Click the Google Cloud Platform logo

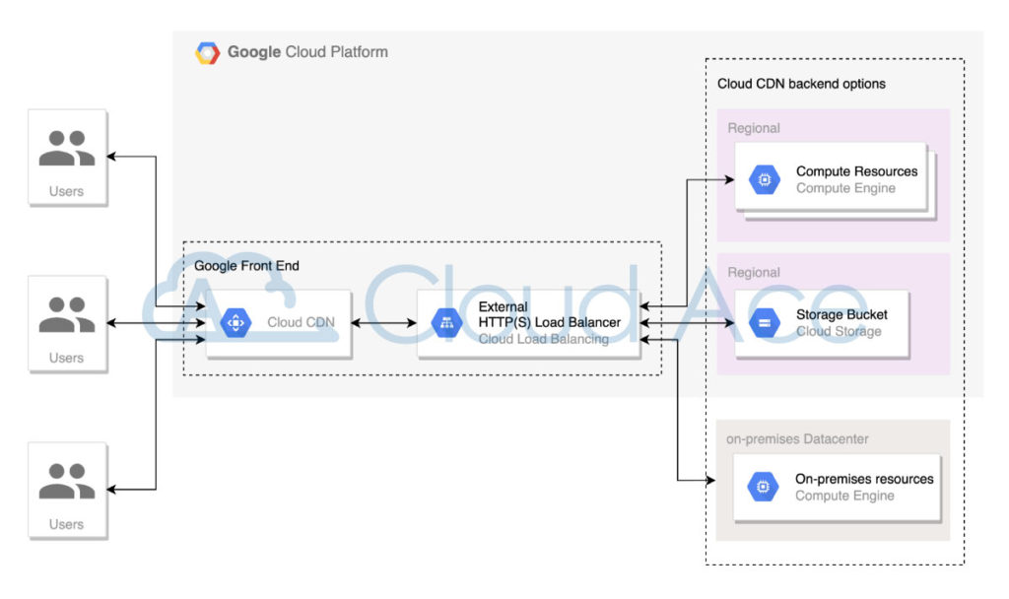tap(208, 51)
